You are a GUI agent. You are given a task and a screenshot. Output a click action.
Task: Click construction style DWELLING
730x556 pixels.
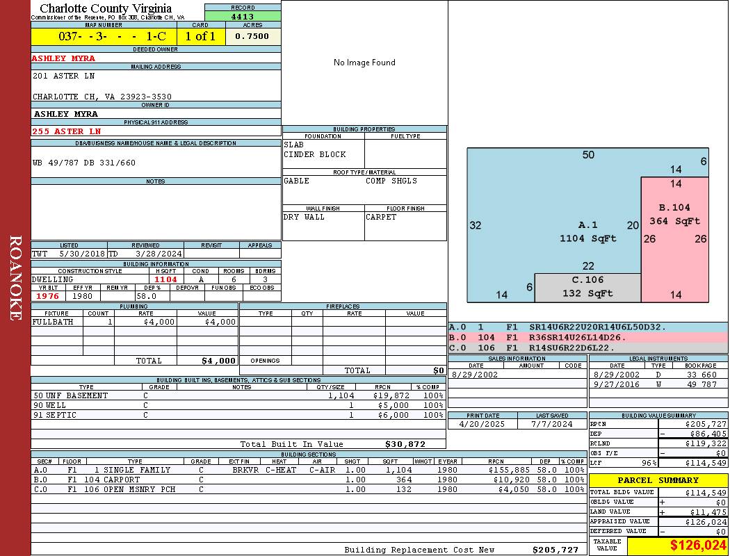pyautogui.click(x=53, y=279)
